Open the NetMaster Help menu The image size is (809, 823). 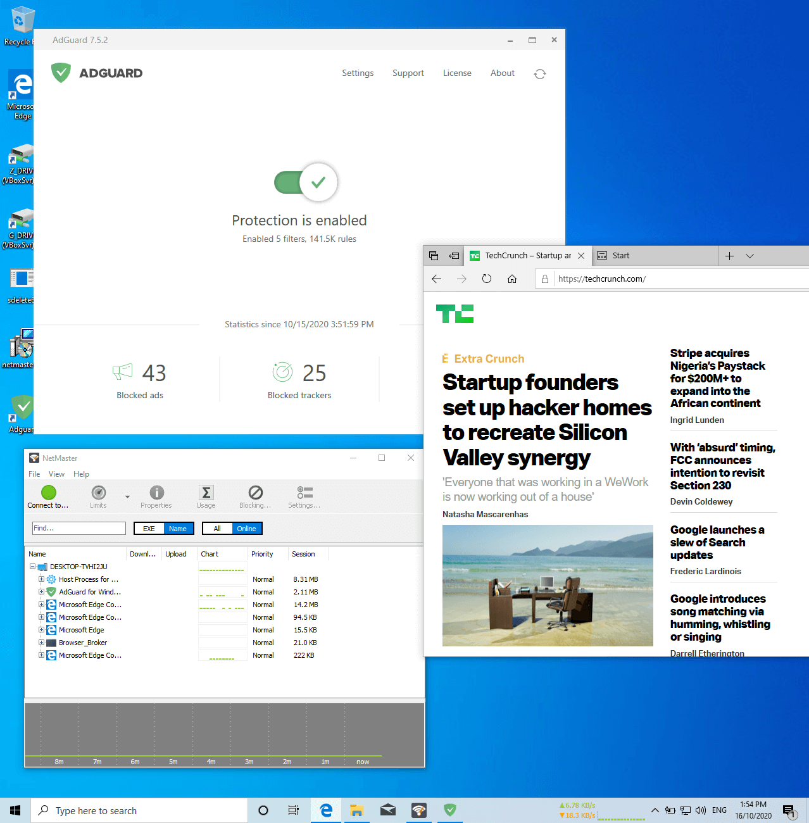[81, 474]
